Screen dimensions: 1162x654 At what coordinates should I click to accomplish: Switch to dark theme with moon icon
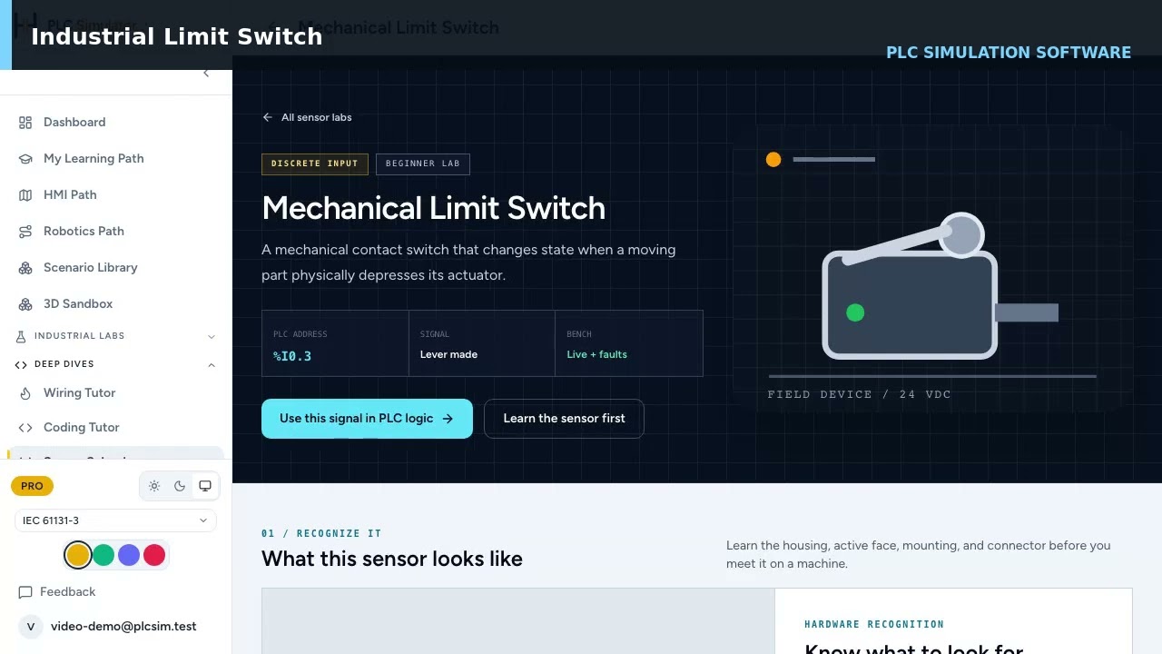(180, 486)
